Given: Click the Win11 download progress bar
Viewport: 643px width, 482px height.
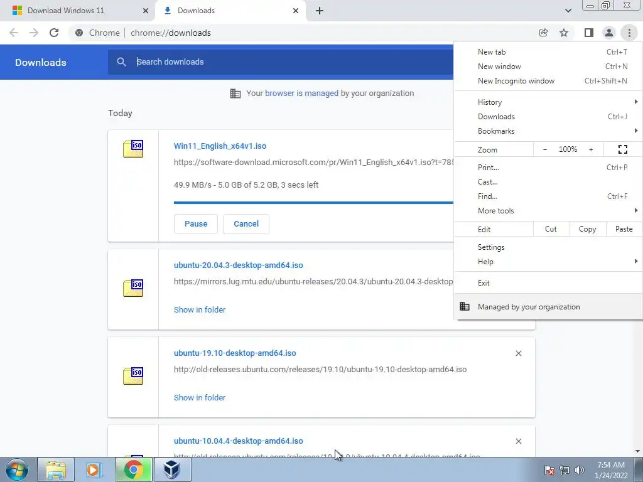Looking at the screenshot, I should tap(313, 203).
